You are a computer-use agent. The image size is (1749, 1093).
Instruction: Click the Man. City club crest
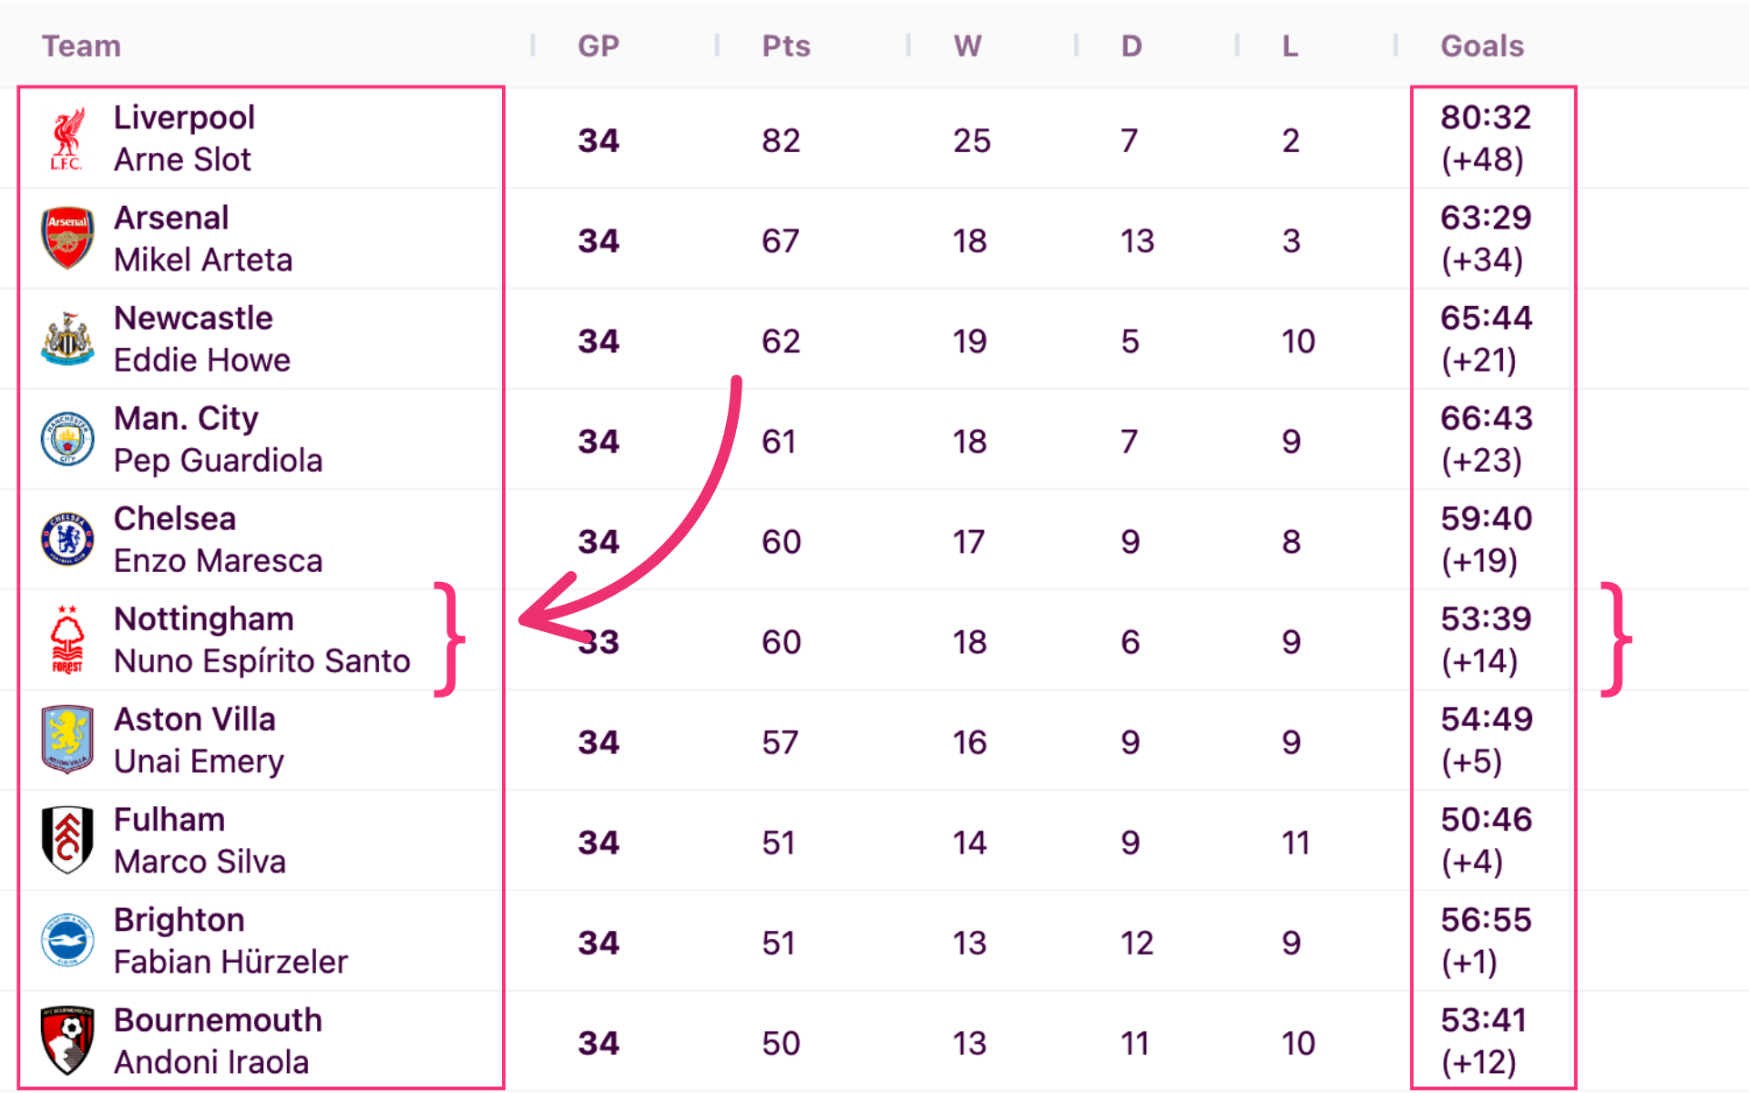click(67, 439)
